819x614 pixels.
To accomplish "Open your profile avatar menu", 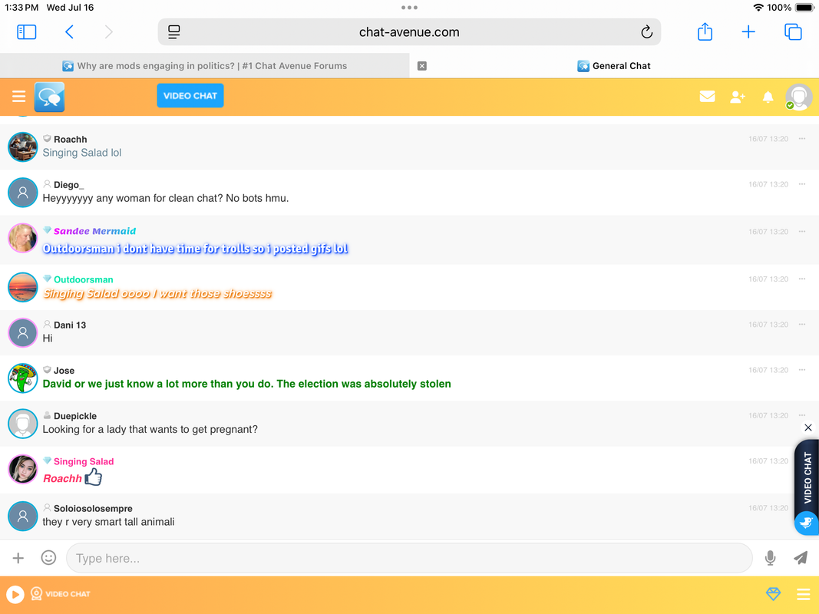I will point(799,97).
